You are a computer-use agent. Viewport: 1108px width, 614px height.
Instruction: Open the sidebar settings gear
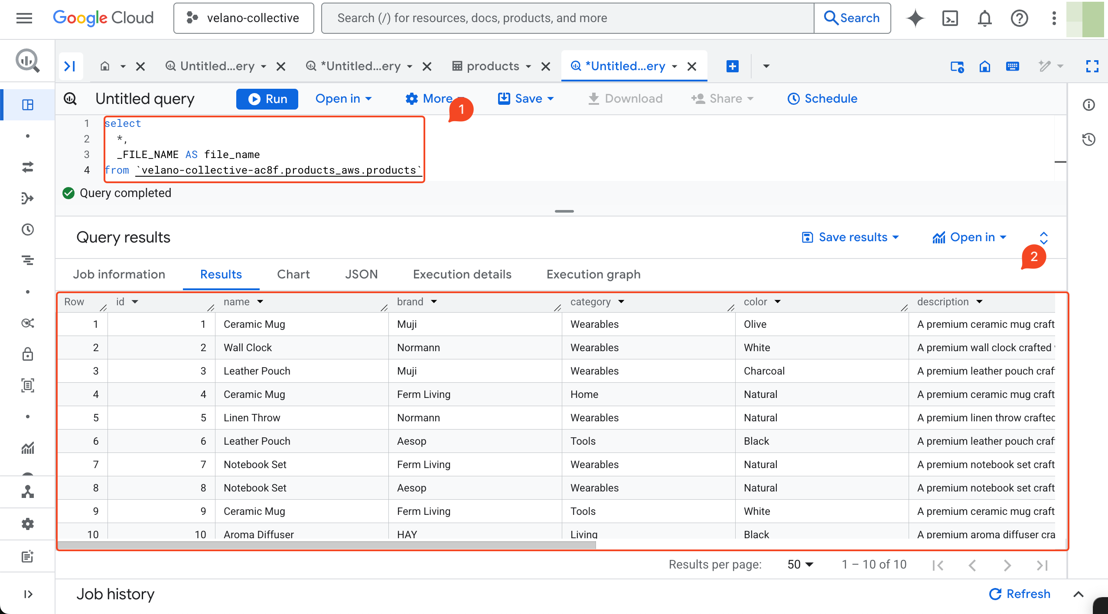(28, 524)
